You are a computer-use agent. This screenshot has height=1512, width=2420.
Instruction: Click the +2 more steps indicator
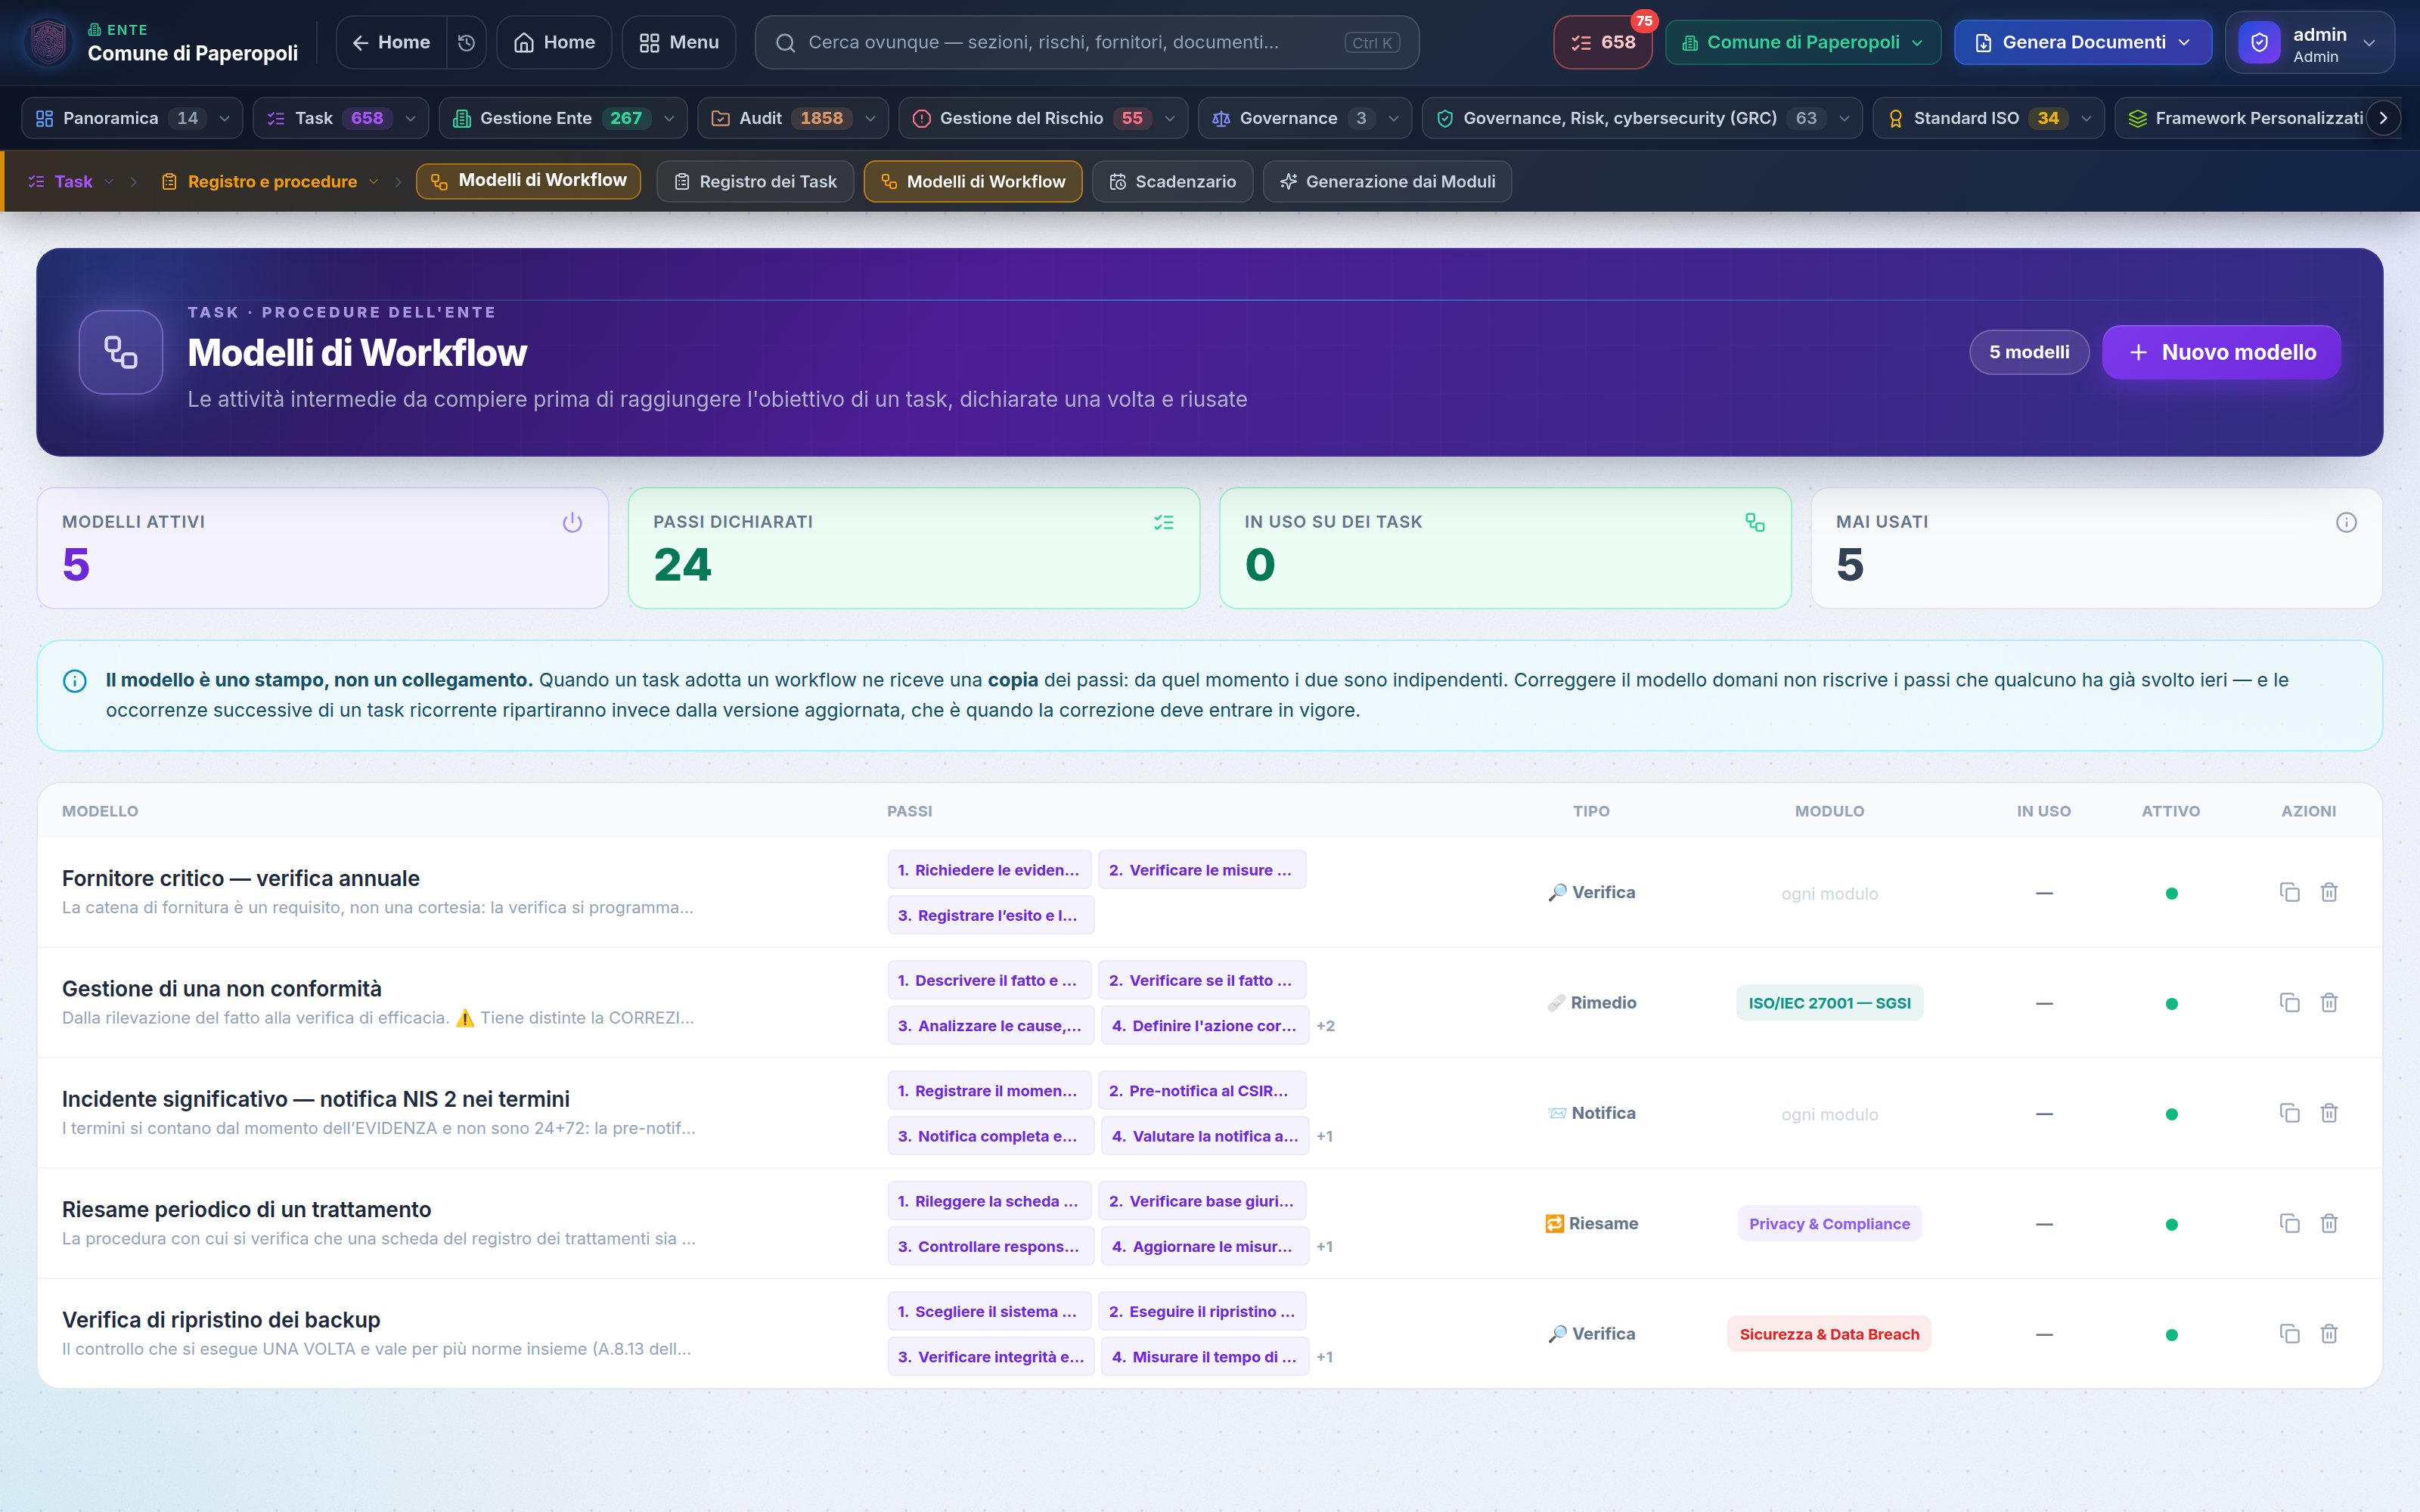[x=1326, y=1026]
